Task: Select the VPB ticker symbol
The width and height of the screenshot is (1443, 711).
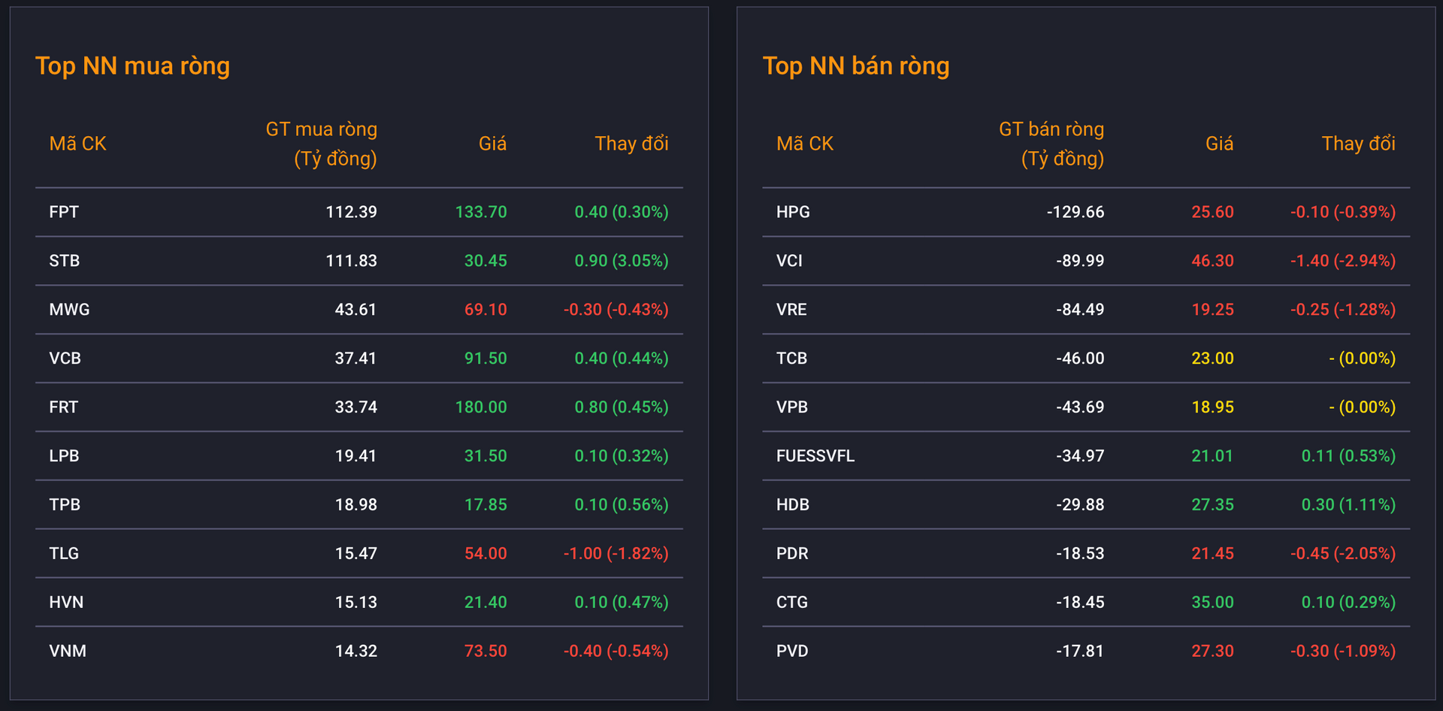Action: coord(792,407)
